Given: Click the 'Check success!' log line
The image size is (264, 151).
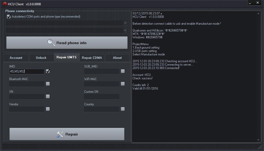Looking at the screenshot, I should tap(143, 78).
